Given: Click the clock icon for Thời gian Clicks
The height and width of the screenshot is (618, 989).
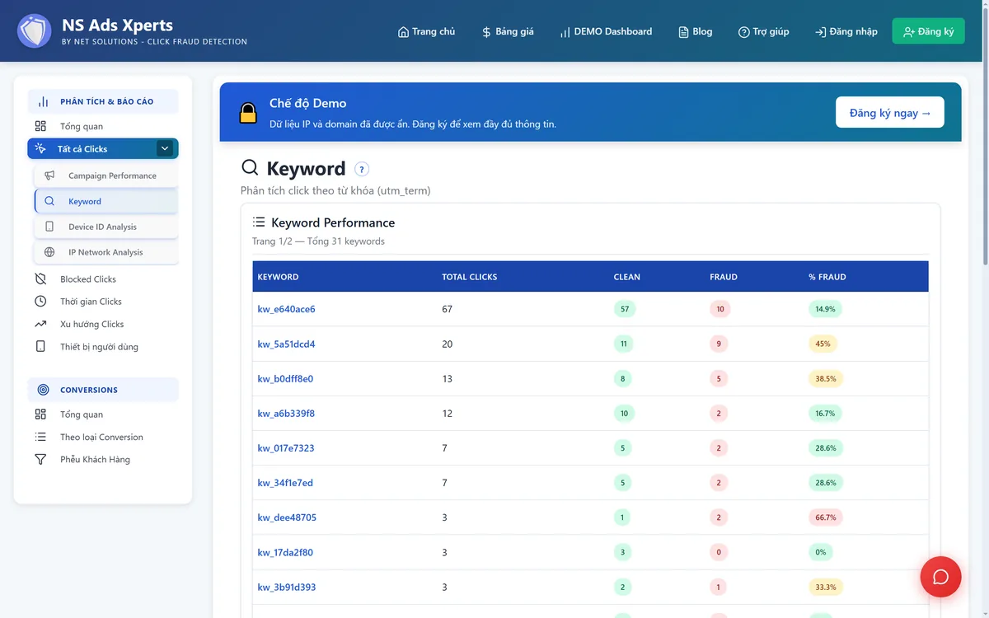Looking at the screenshot, I should pos(40,302).
